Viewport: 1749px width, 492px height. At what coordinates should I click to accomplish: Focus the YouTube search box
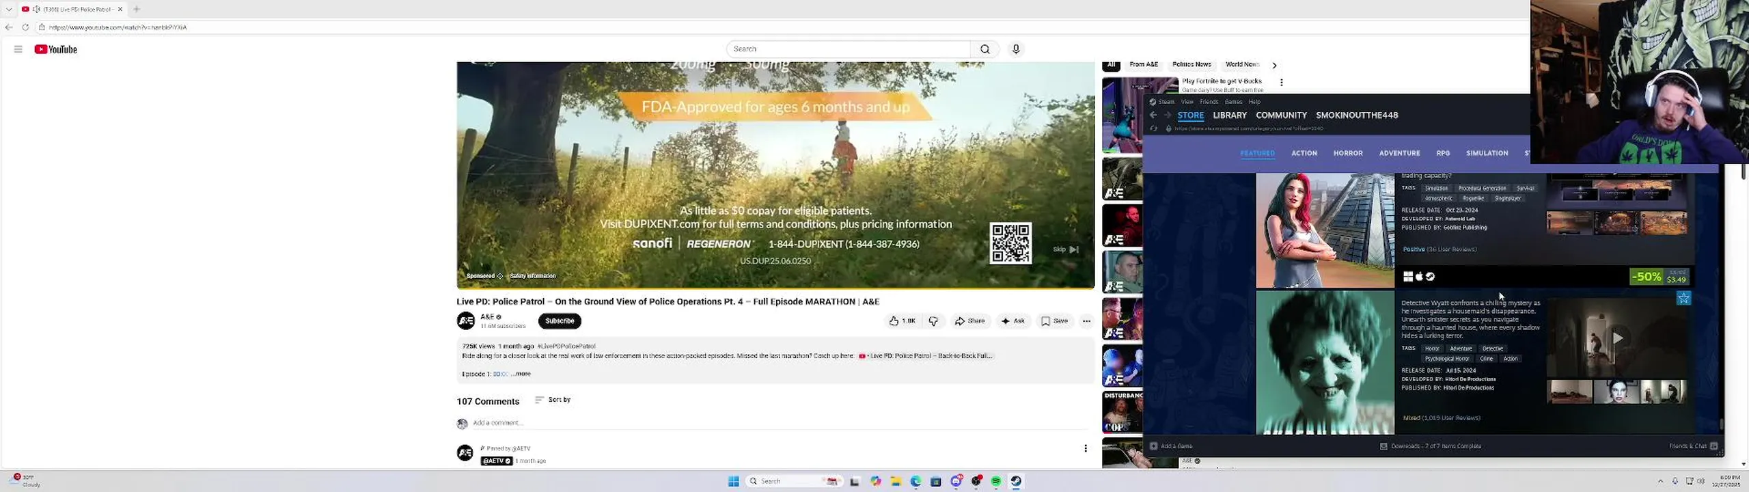(848, 49)
